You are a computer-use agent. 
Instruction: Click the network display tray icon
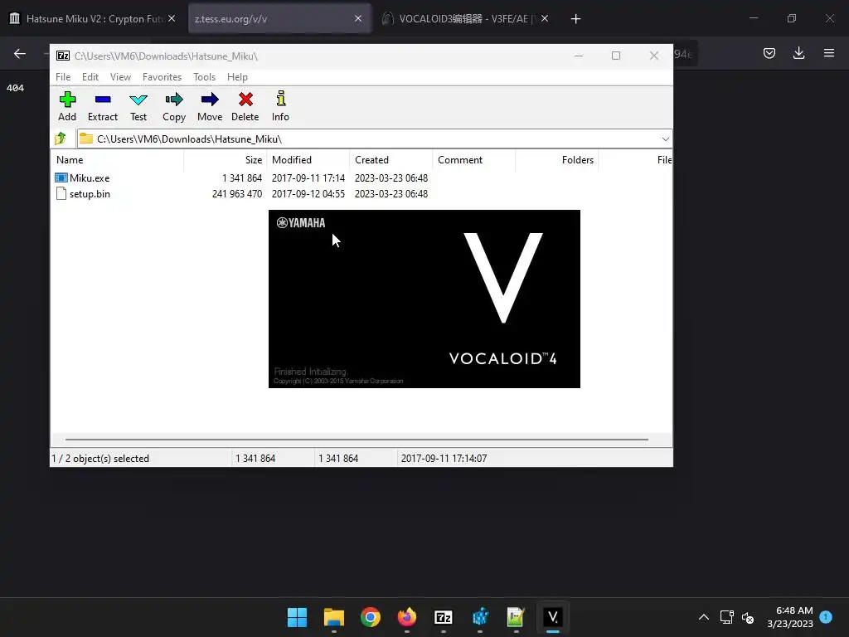pos(726,617)
